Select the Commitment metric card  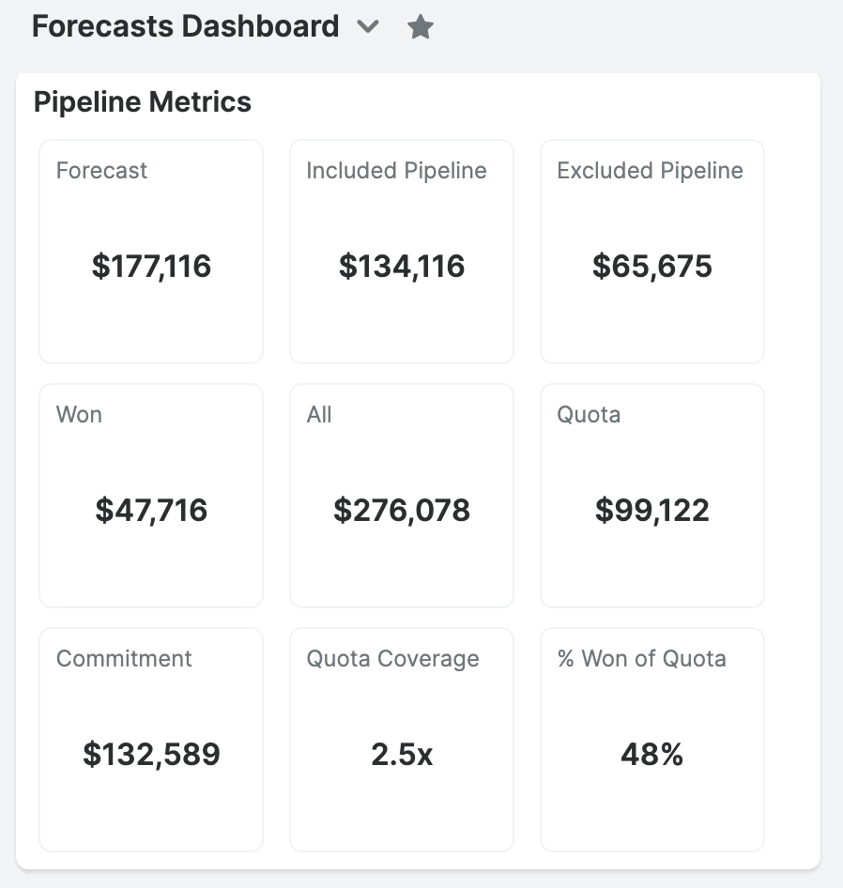pos(150,739)
